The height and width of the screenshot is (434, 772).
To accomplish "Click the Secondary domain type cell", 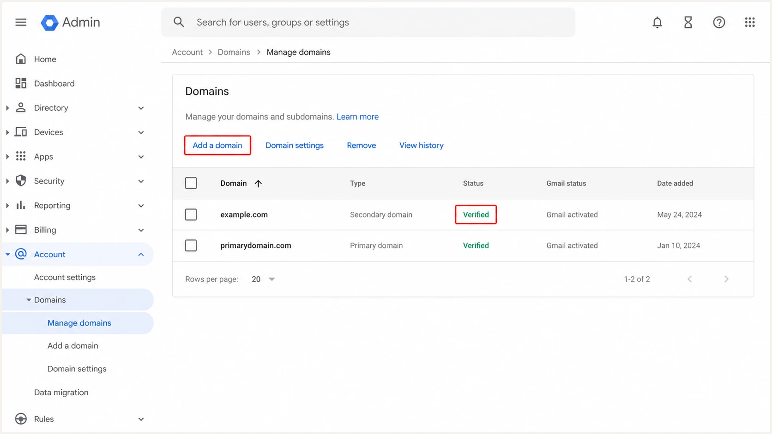I will tap(381, 214).
